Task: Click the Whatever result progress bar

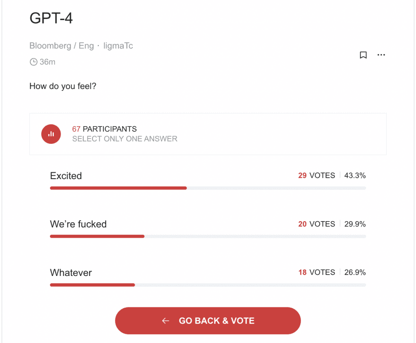Action: tap(208, 285)
